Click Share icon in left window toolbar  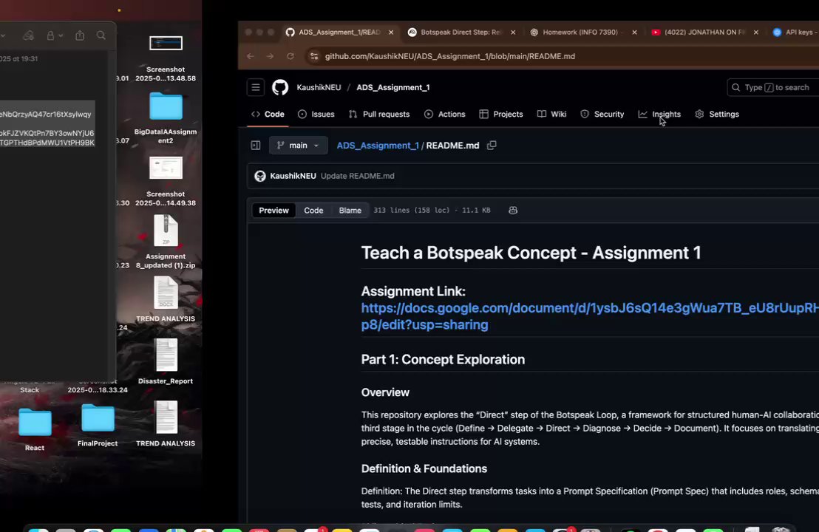tap(80, 35)
